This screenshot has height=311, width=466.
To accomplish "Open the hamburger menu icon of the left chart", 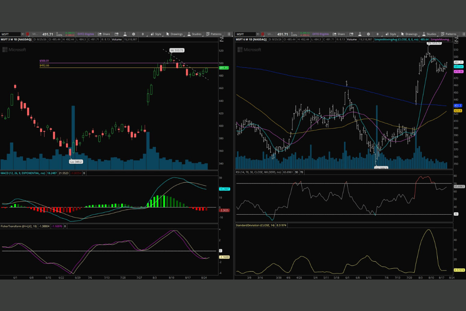I will [x=229, y=34].
